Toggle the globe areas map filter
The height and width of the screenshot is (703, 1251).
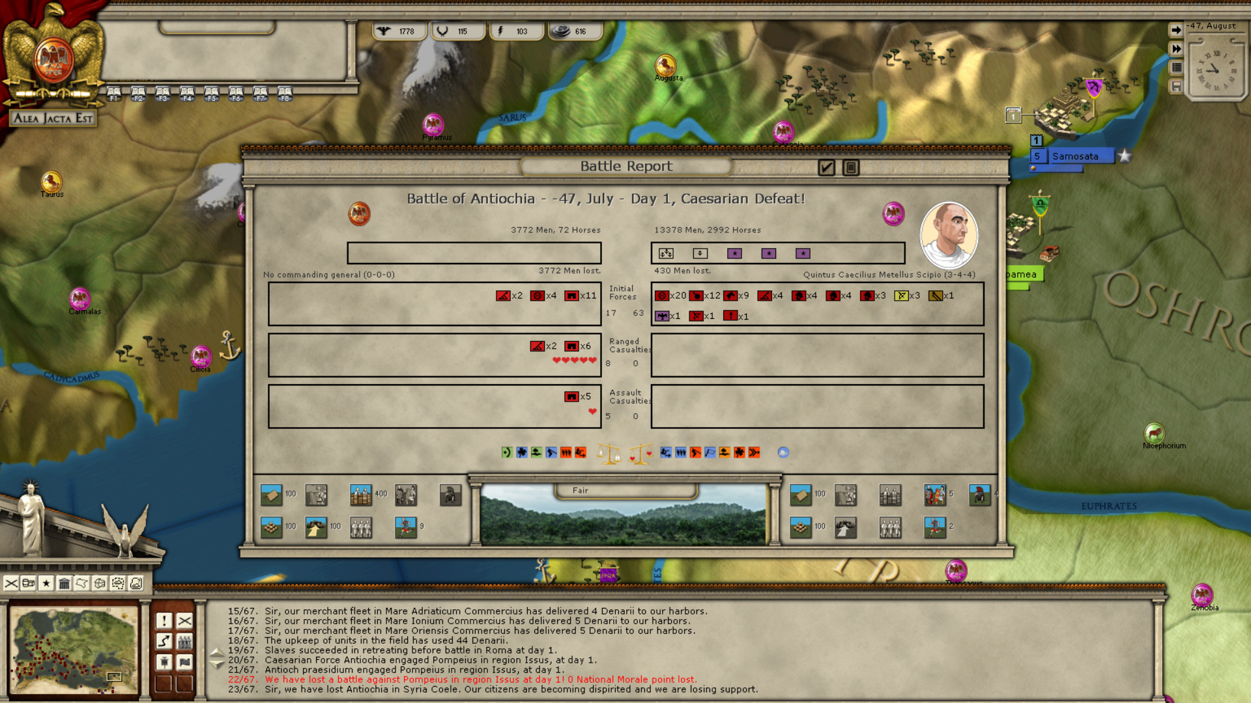tap(100, 583)
